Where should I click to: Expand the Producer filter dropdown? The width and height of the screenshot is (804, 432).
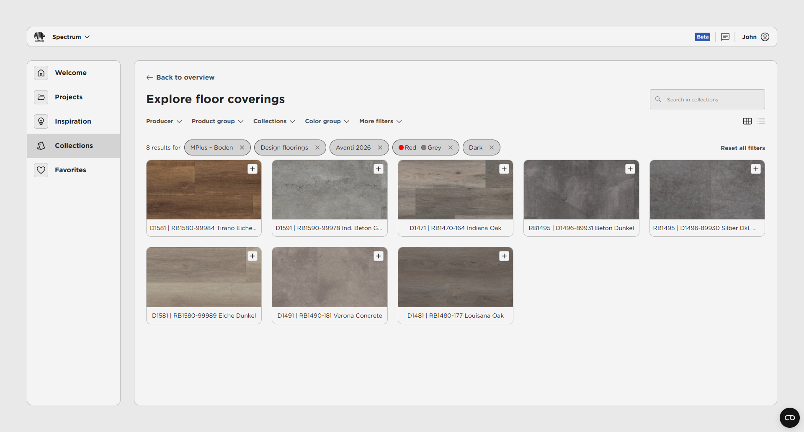click(164, 121)
